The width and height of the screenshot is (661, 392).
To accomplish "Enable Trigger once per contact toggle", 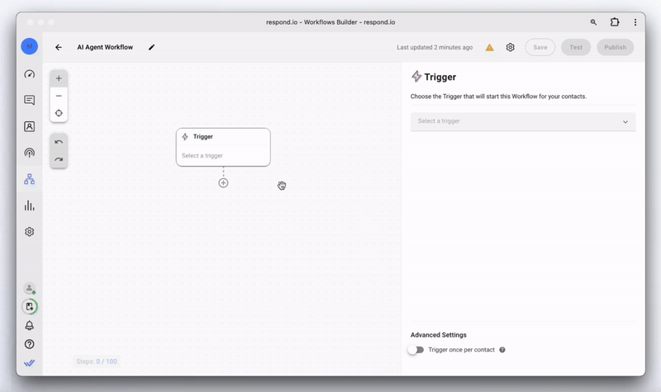I will click(416, 350).
